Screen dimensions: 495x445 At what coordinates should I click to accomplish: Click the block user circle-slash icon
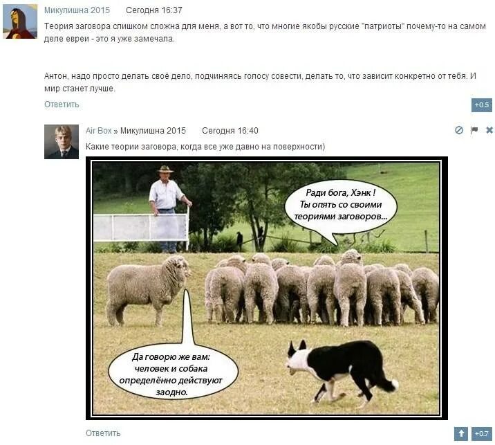tap(458, 130)
